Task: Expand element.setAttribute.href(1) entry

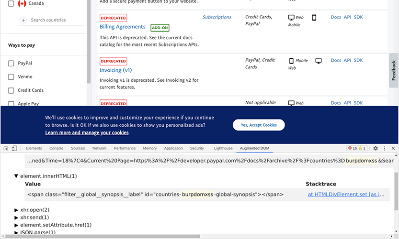Action: pyautogui.click(x=16, y=225)
